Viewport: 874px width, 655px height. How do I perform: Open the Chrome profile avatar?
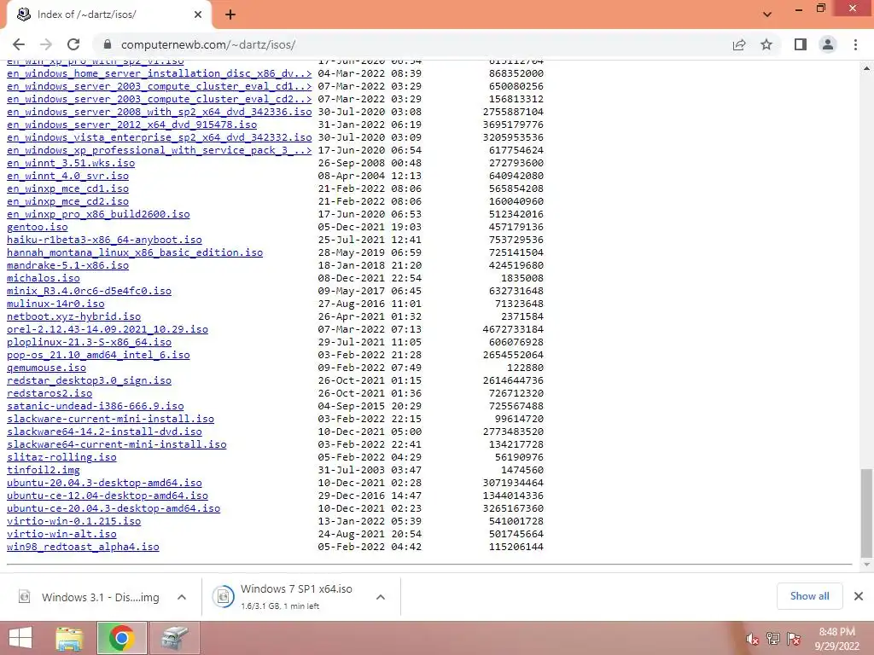[x=828, y=44]
